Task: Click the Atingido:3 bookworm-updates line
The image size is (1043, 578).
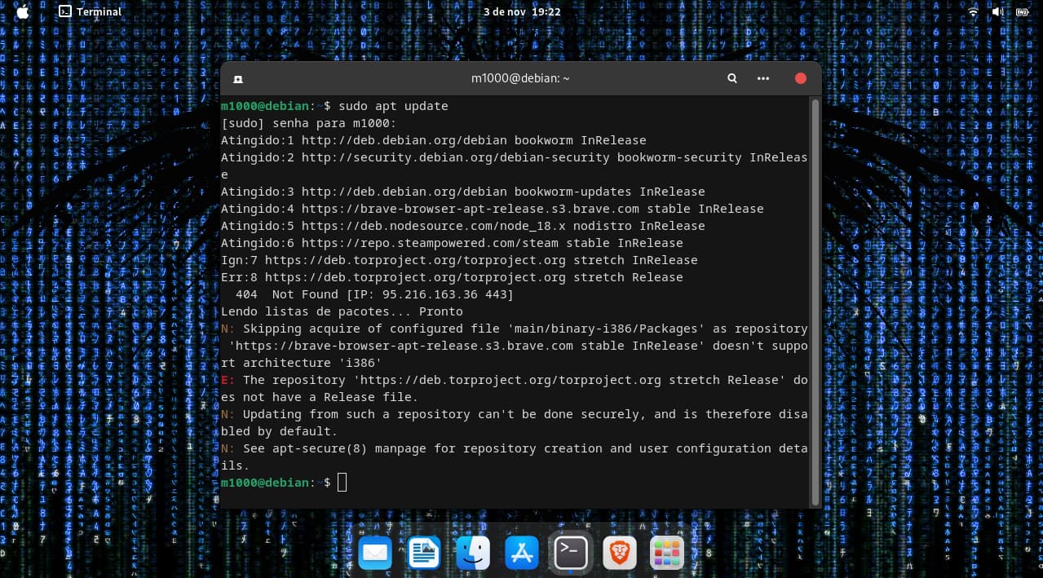Action: pyautogui.click(x=462, y=192)
